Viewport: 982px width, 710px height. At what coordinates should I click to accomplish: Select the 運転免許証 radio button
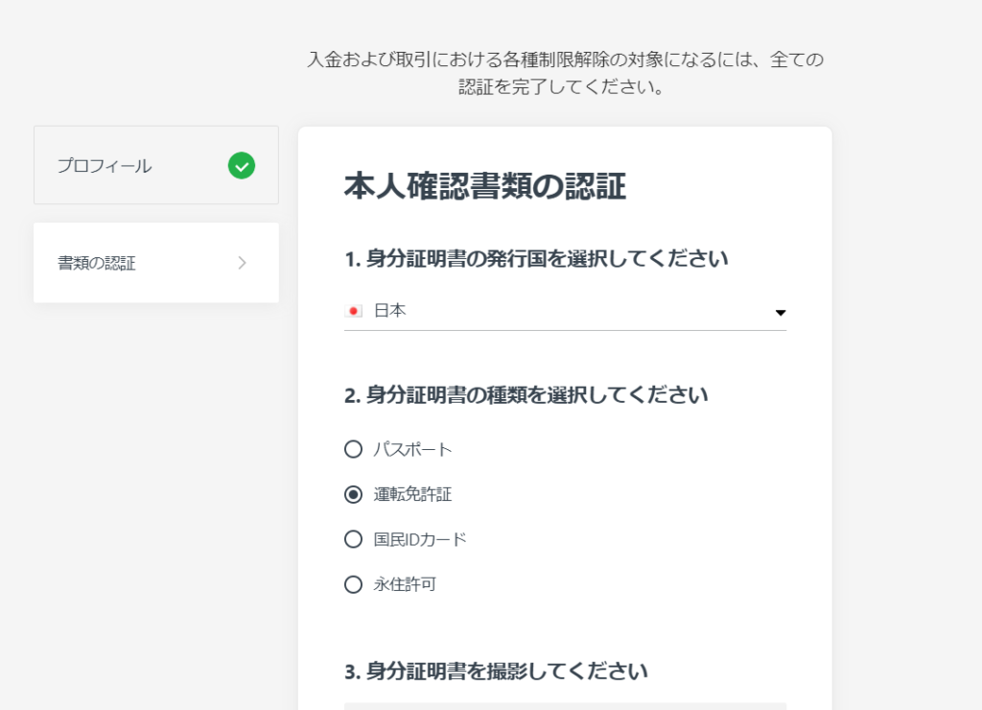(x=353, y=494)
